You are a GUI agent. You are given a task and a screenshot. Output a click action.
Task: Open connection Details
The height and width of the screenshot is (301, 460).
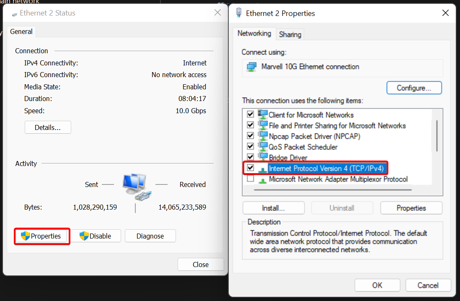[x=48, y=127]
